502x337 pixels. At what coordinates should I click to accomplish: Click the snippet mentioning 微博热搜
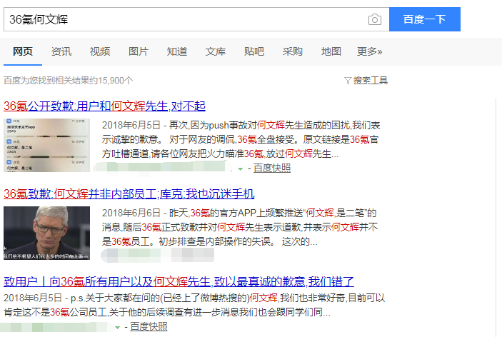click(194, 305)
